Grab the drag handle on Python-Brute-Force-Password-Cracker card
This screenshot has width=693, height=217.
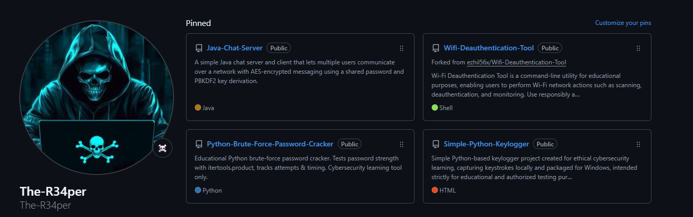click(402, 144)
